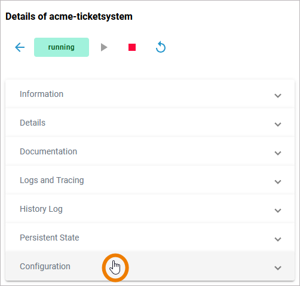The image size is (300, 286).
Task: Open the Logs and Tracing label
Action: click(52, 180)
